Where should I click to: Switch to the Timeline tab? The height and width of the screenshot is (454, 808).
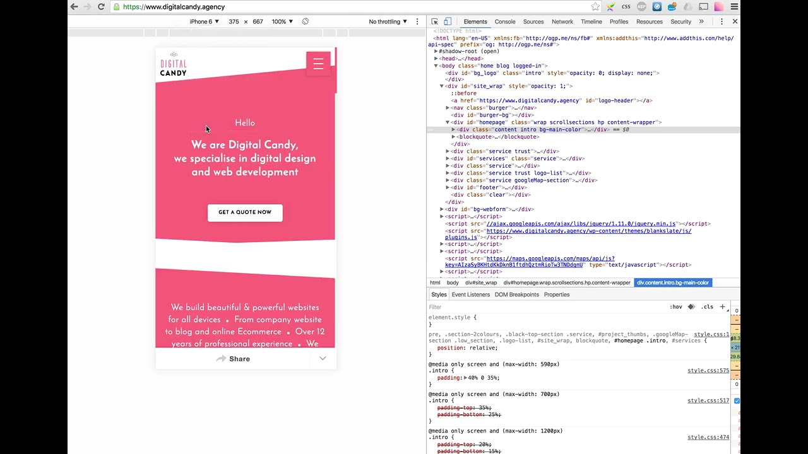591,21
